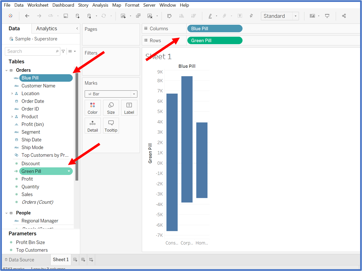Click the Highlight pen icon
The width and height of the screenshot is (362, 271).
(210, 16)
